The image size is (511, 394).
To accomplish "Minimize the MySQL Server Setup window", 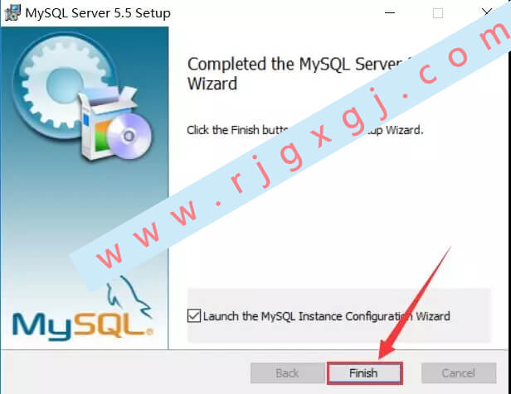I will pyautogui.click(x=390, y=13).
